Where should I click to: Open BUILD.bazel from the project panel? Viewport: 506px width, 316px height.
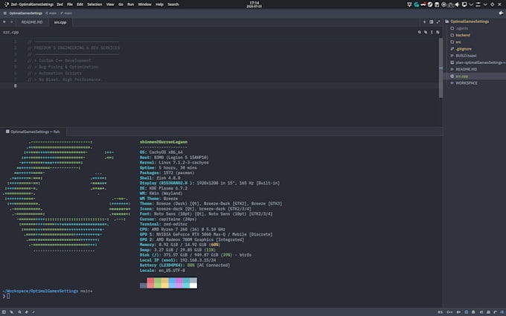tap(466, 56)
